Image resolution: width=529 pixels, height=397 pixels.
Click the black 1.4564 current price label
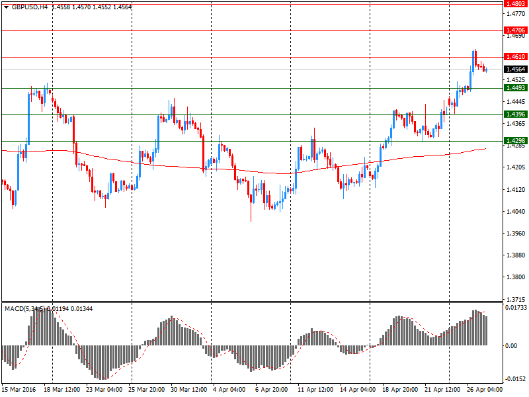click(516, 69)
